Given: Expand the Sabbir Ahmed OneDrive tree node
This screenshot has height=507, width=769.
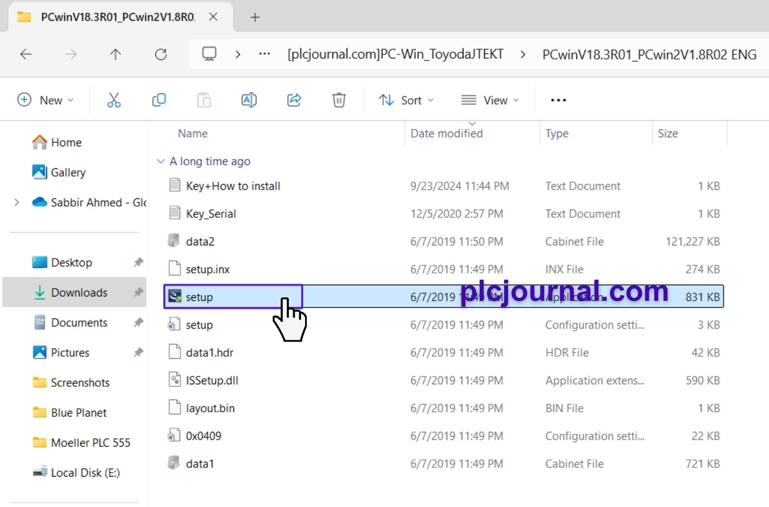Looking at the screenshot, I should (x=17, y=202).
